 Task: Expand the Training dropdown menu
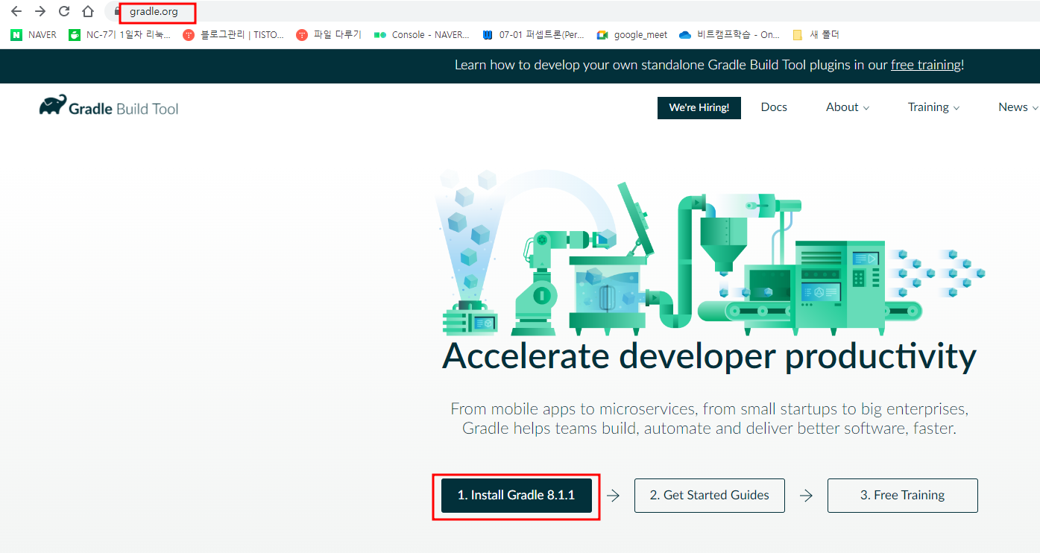[933, 107]
